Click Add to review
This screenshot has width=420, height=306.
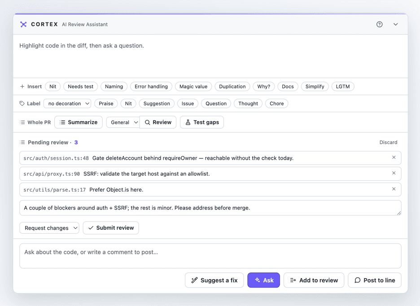tap(314, 280)
